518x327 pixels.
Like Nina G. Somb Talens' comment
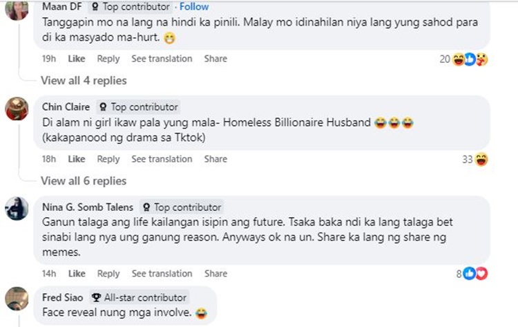point(77,274)
